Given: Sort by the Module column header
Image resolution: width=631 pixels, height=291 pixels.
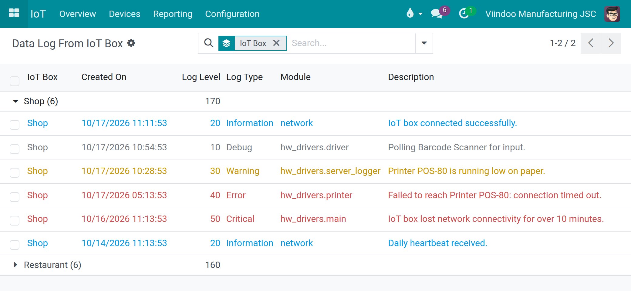Looking at the screenshot, I should [x=295, y=77].
